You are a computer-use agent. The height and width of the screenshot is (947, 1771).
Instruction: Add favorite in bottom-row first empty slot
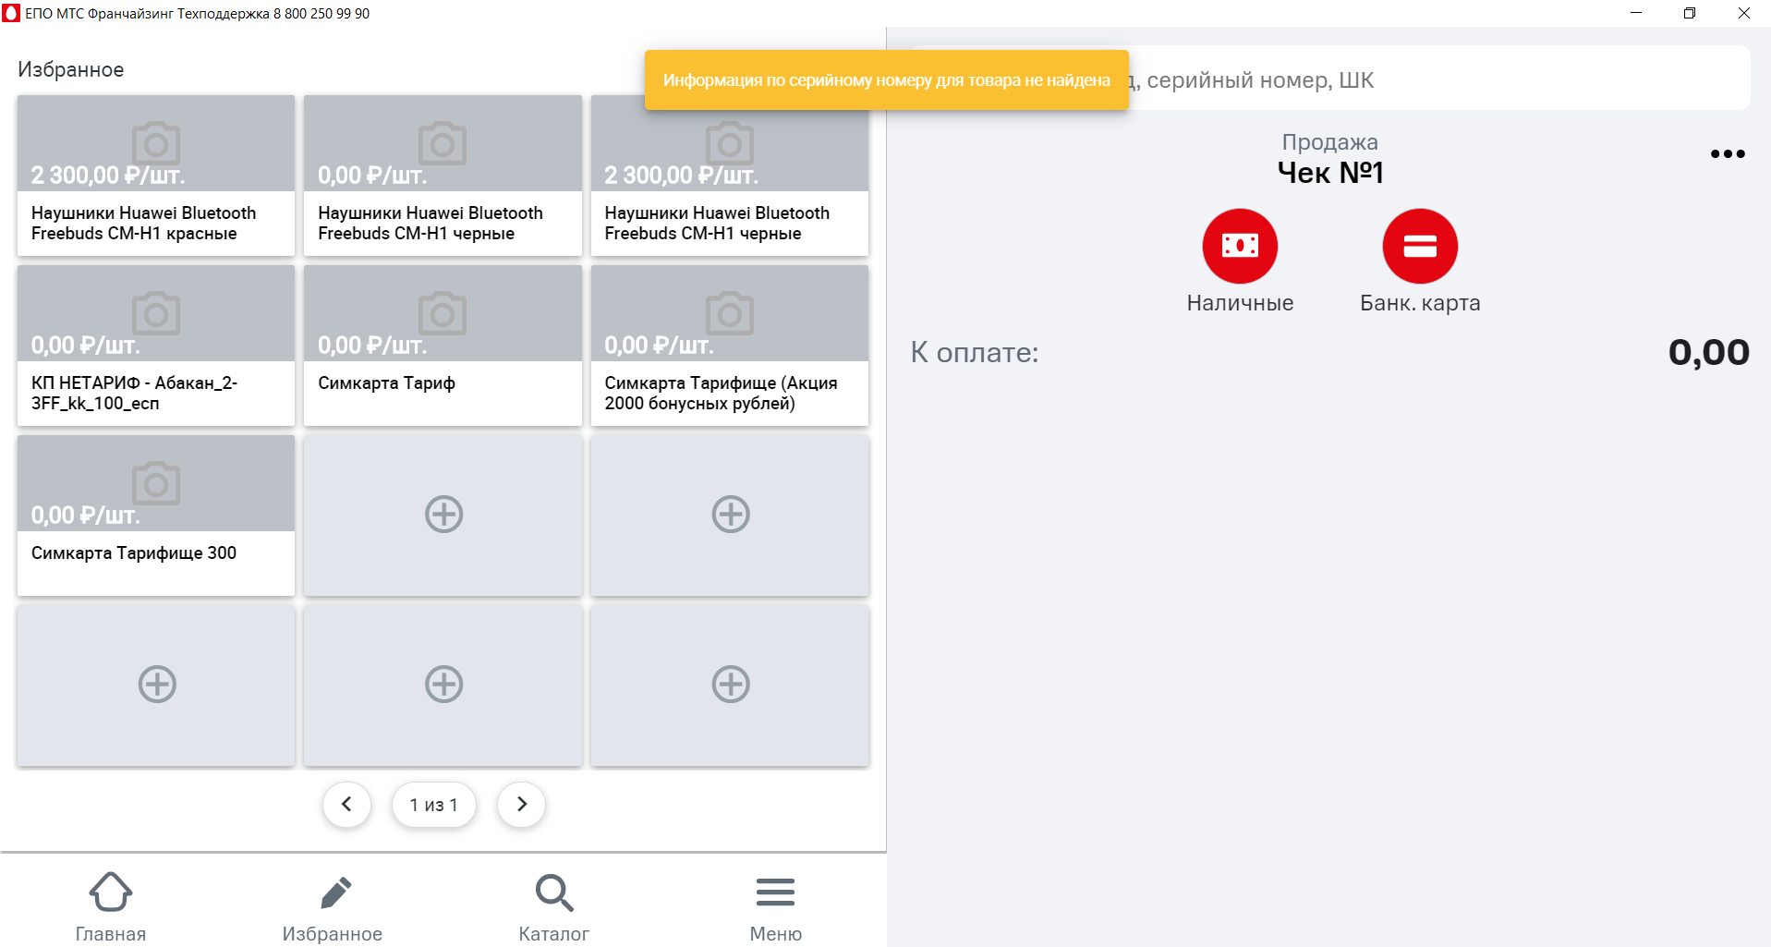(157, 685)
